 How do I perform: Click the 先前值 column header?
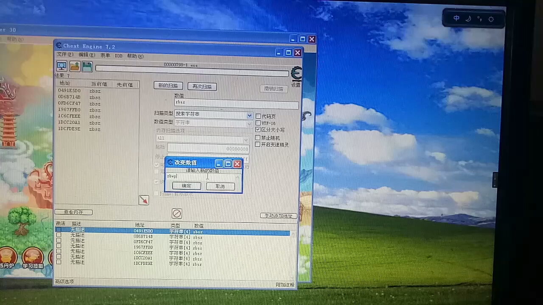(x=125, y=85)
